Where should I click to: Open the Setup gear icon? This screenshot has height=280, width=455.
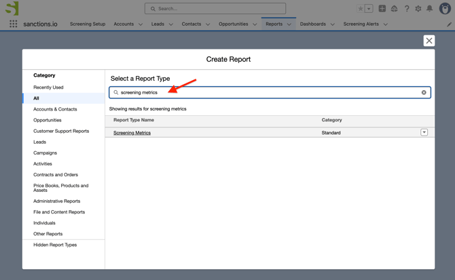418,9
